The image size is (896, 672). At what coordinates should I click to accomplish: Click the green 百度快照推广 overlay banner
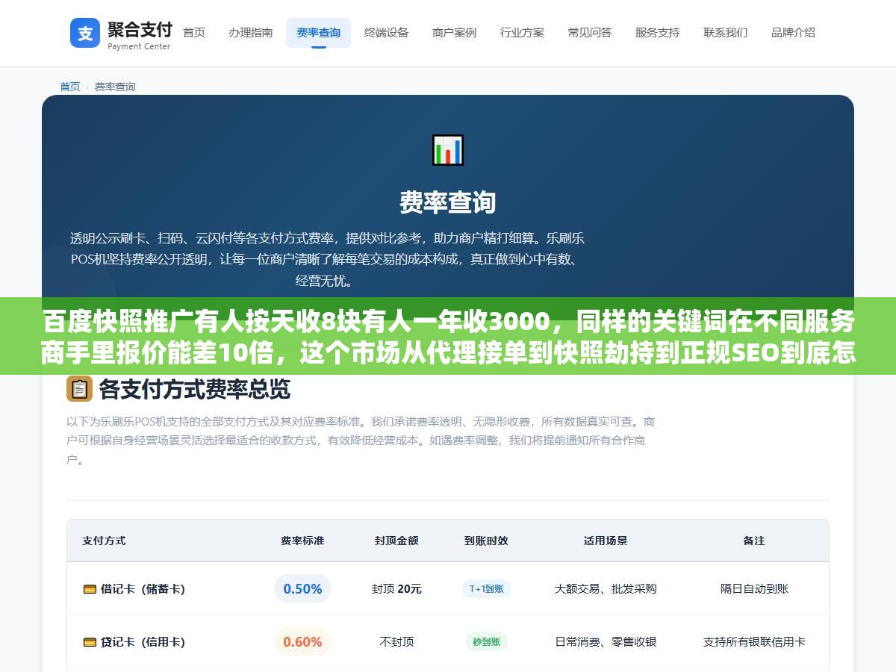coord(448,336)
